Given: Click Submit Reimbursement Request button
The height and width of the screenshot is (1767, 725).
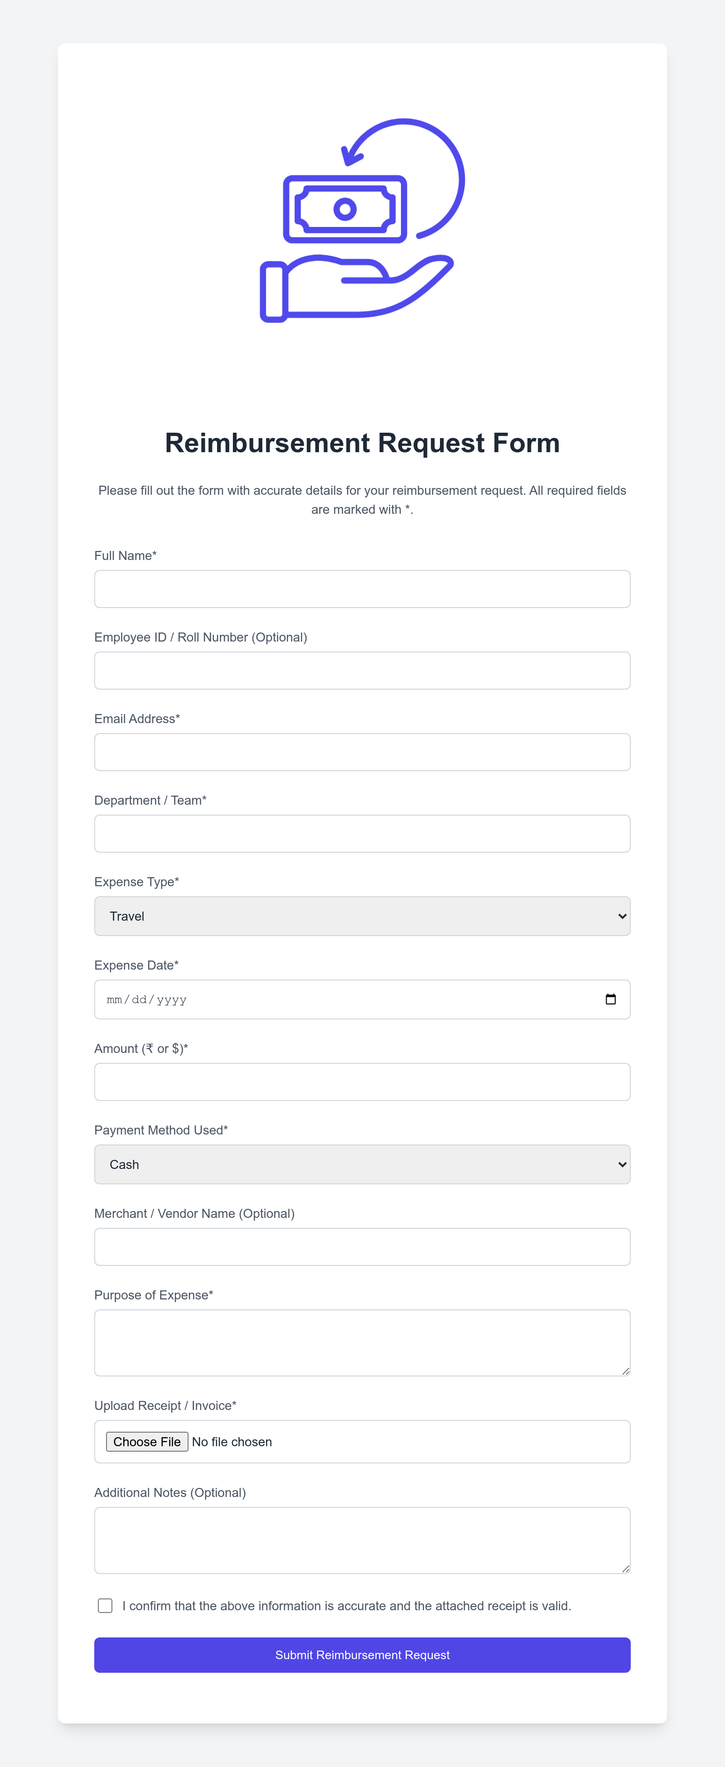Looking at the screenshot, I should pyautogui.click(x=362, y=1655).
